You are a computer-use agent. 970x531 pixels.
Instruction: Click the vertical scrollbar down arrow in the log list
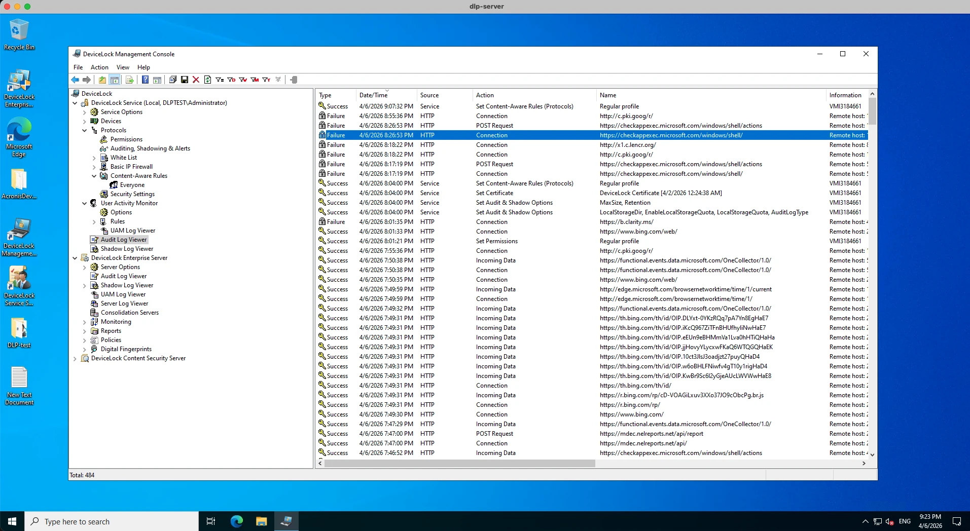(872, 454)
